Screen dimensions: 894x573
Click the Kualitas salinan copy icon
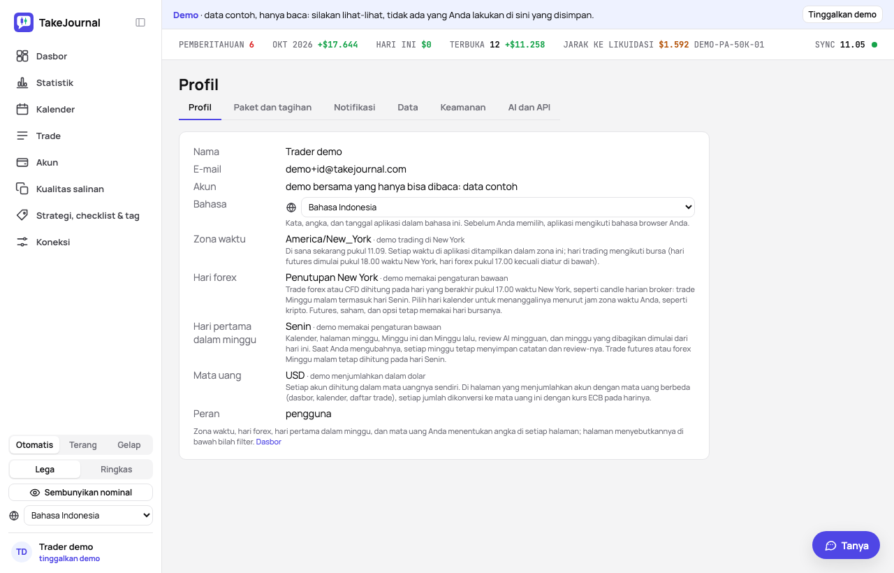point(22,189)
